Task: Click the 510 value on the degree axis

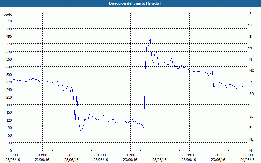Action: pos(9,21)
